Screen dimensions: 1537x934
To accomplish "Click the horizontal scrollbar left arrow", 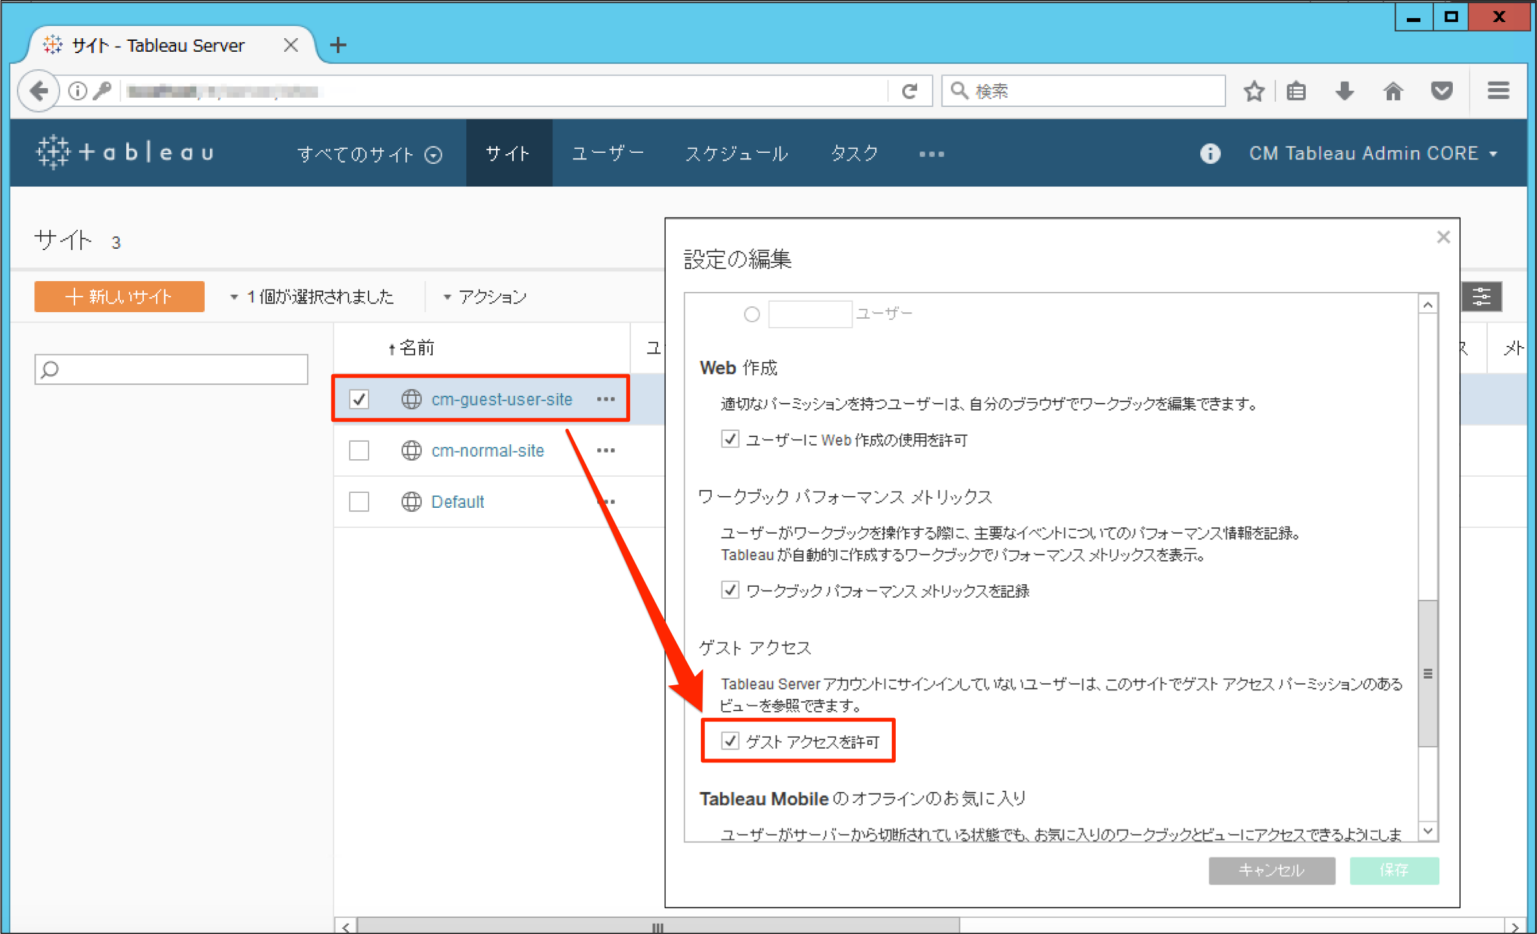I will tap(347, 926).
